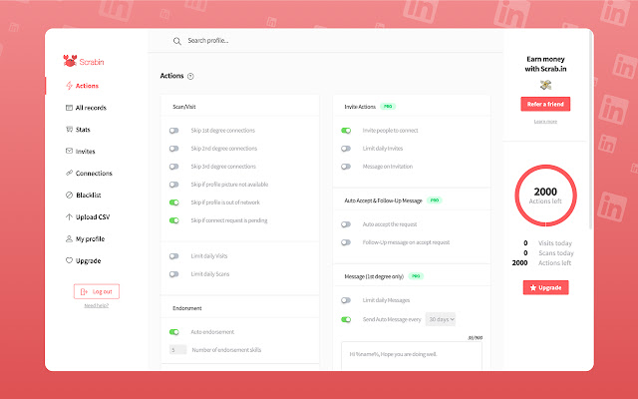Click the page vertical scrollbar
The height and width of the screenshot is (399, 638).
click(x=591, y=131)
